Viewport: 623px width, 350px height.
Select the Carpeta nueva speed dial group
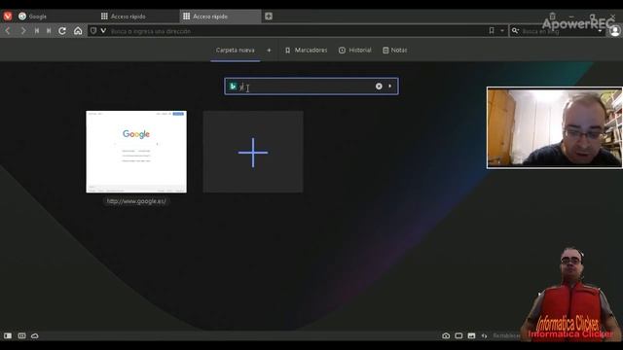coord(236,50)
